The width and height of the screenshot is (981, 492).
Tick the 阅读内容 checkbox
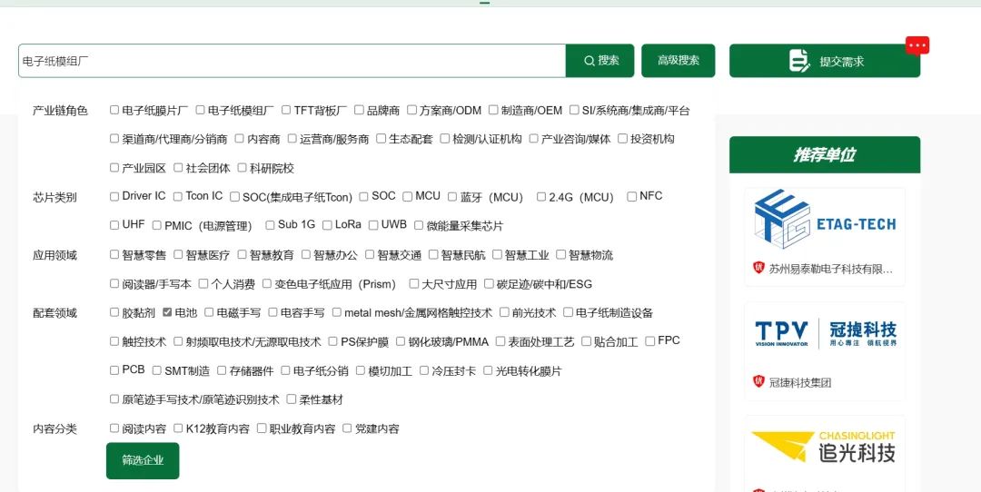tap(114, 428)
